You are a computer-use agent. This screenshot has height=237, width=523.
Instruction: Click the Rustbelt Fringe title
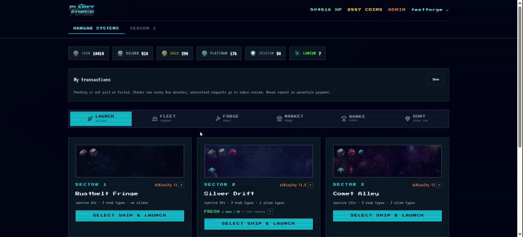[x=106, y=193]
